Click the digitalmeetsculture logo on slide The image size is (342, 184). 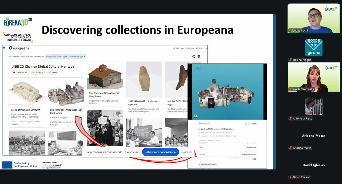[52, 165]
